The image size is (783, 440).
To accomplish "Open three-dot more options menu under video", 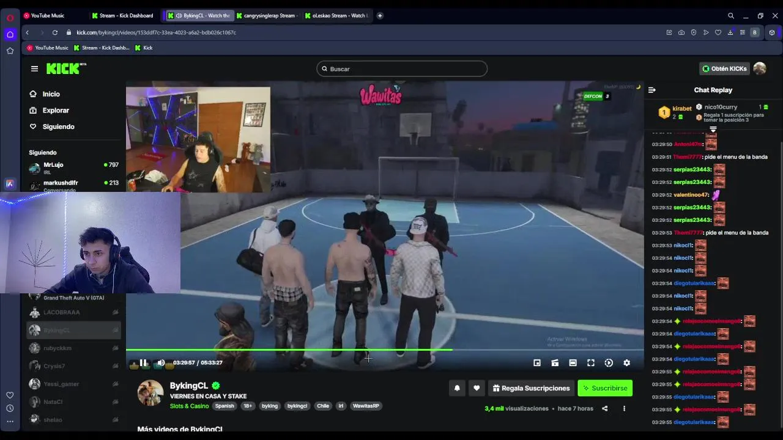I will 624,409.
